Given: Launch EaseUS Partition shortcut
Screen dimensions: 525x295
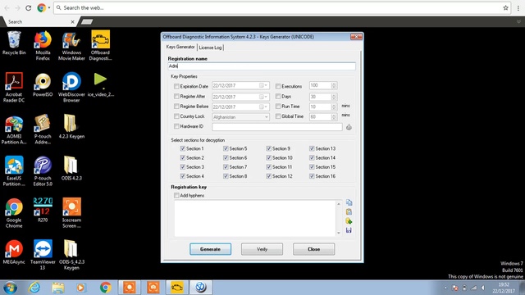Looking at the screenshot, I should click(14, 171).
